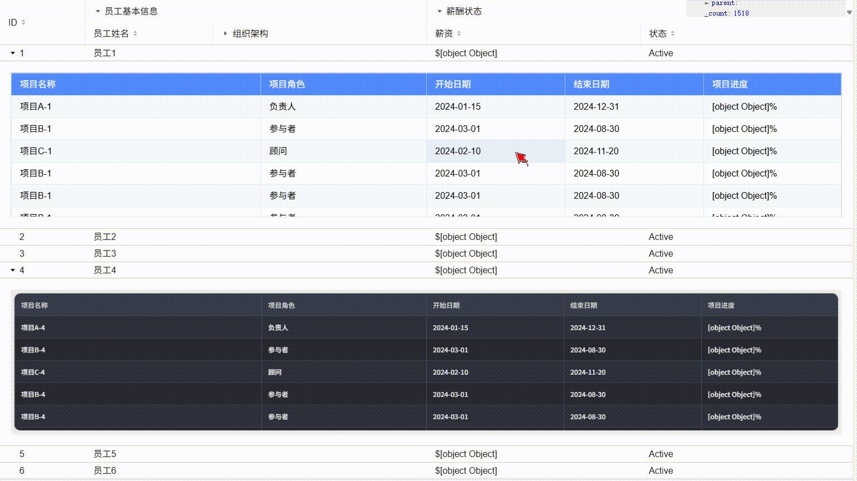This screenshot has width=857, height=481.
Task: Sort by 状态 column icon
Action: (x=673, y=33)
